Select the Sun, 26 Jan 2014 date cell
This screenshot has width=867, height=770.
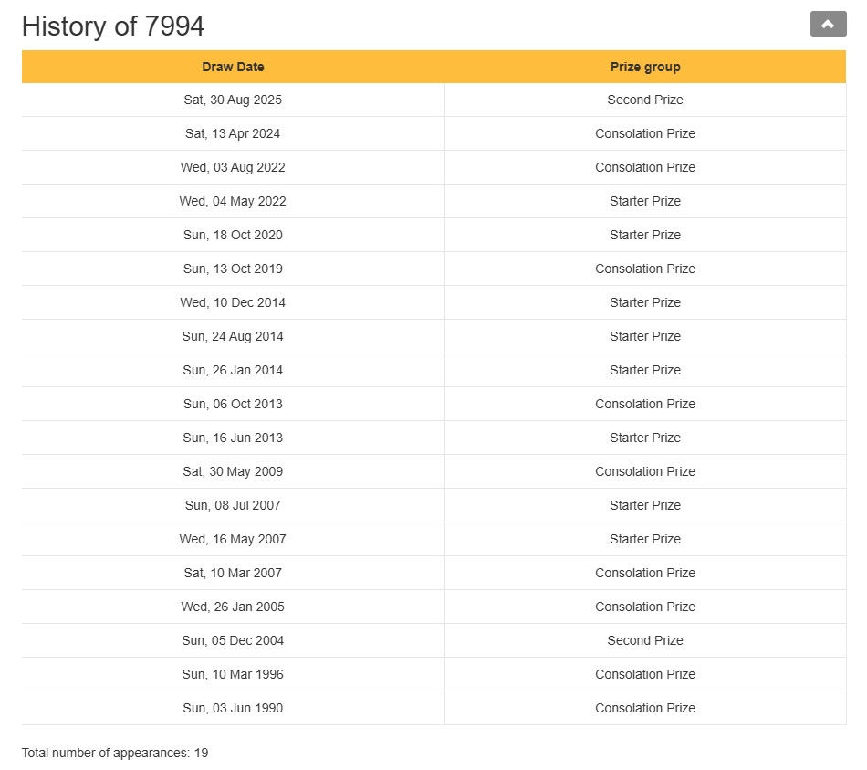pos(233,370)
